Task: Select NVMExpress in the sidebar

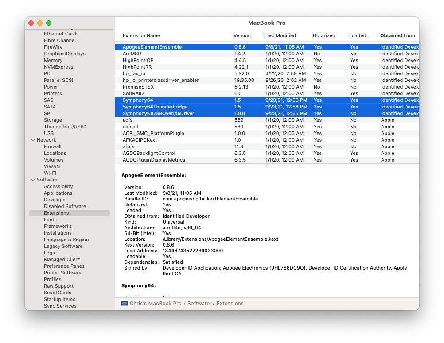Action: 58,67
